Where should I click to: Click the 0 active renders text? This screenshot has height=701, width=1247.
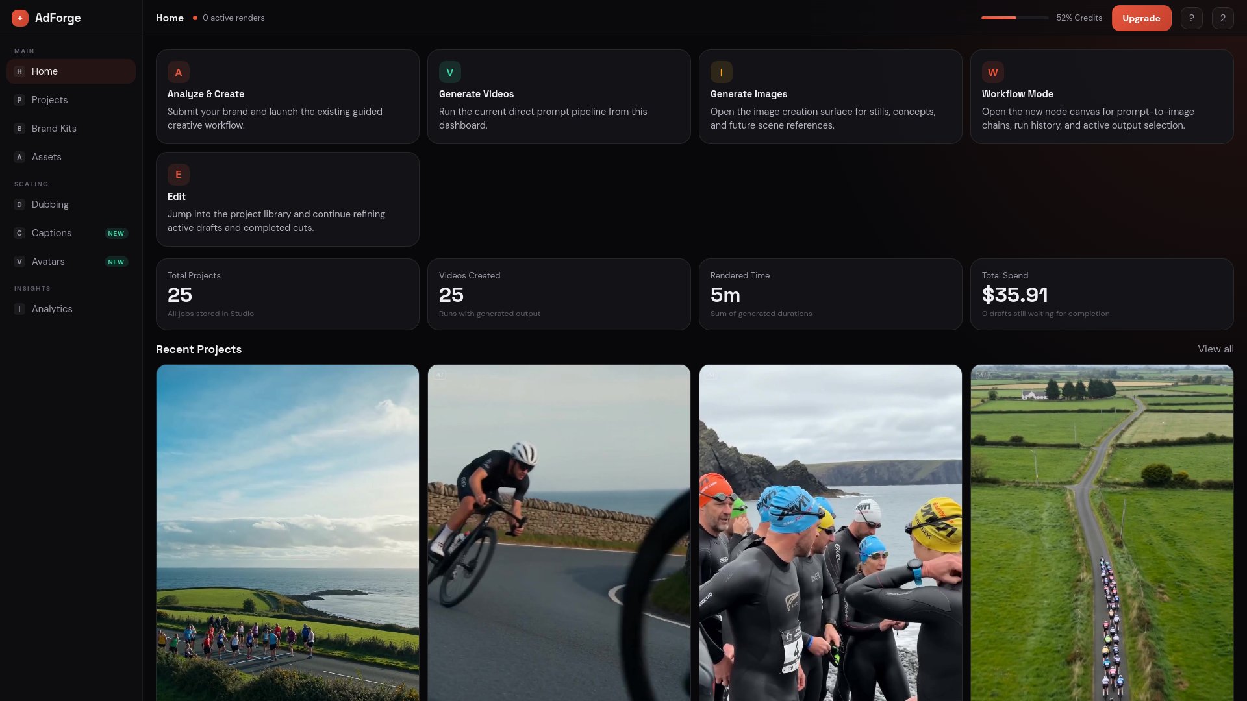click(x=234, y=18)
